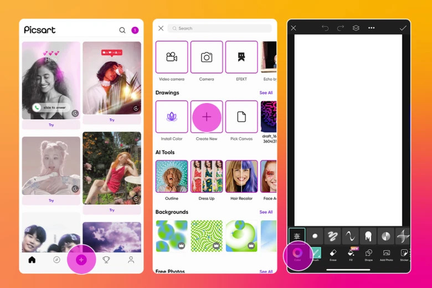Open the Hair Recolor AI tool
The width and height of the screenshot is (432, 288).
241,177
